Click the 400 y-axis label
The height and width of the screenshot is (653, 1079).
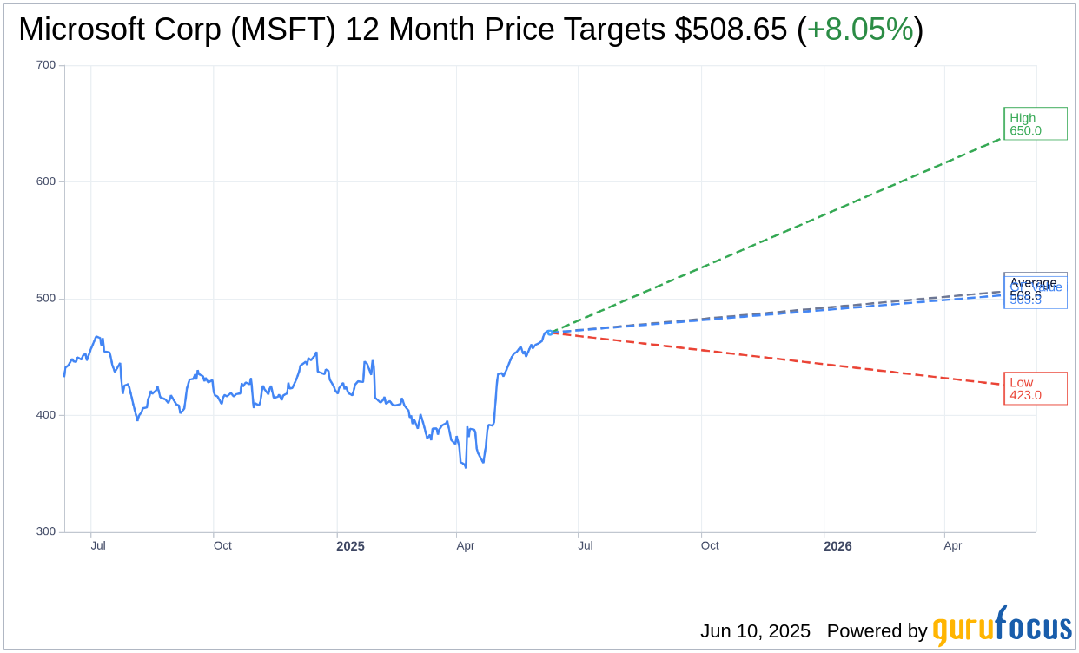(46, 414)
